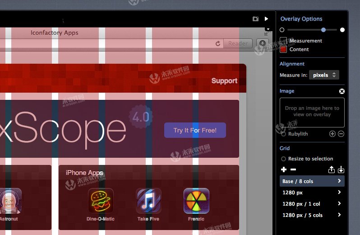Open the downloads arrow button
Screen dimensions: 360x235
pos(263,43)
